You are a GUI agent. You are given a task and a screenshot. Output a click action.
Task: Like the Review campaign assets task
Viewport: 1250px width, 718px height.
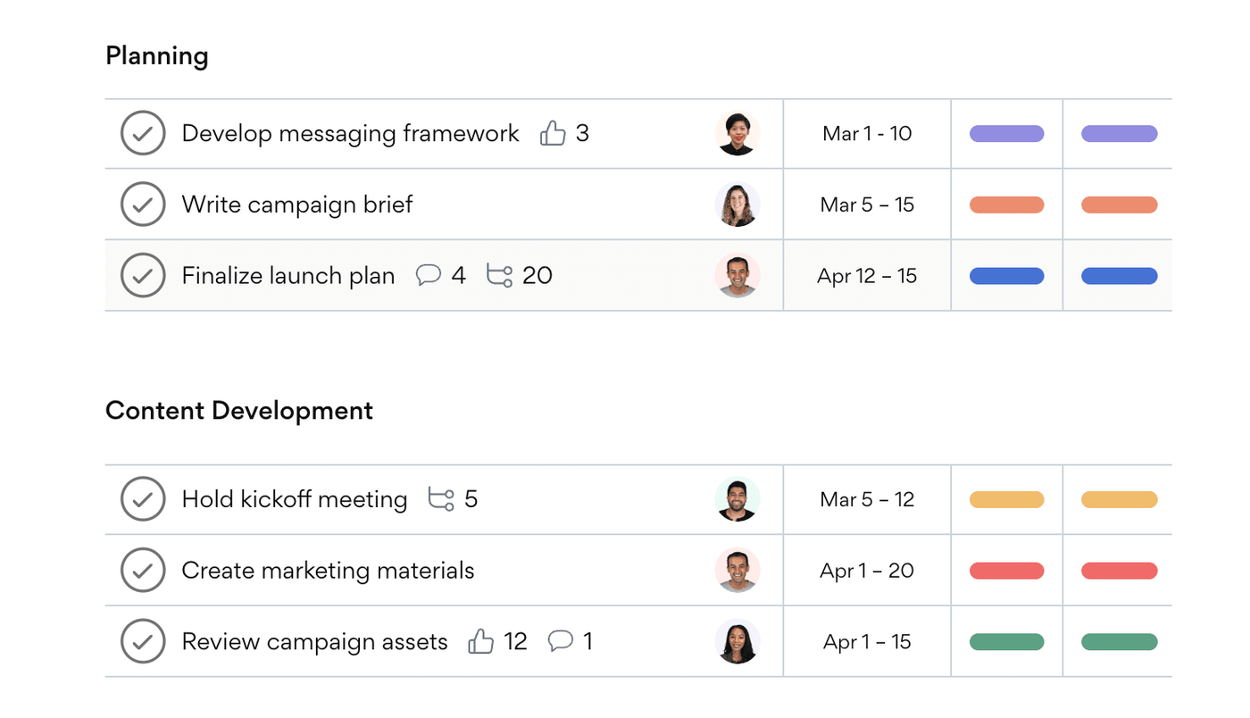pos(480,641)
